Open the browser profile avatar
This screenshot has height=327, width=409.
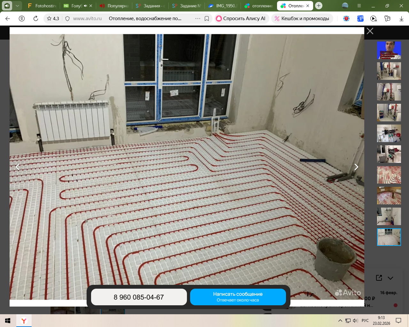click(345, 6)
